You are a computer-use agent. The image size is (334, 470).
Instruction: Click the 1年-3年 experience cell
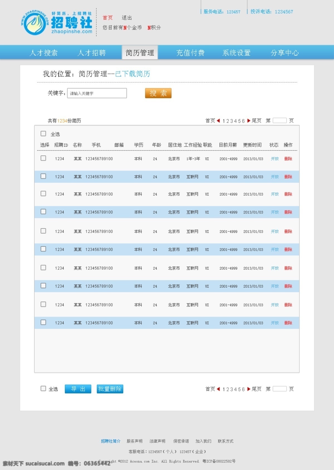point(193,159)
